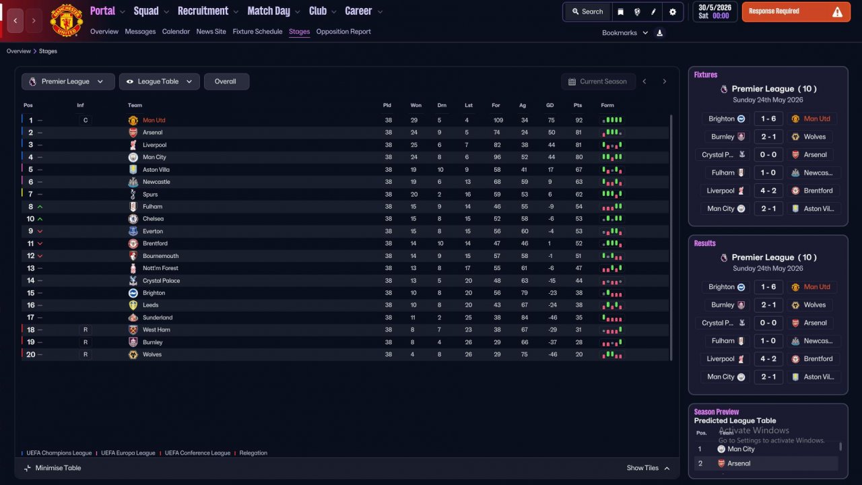Click the Chelsea badge in league table
The height and width of the screenshot is (485, 862).
(x=133, y=219)
